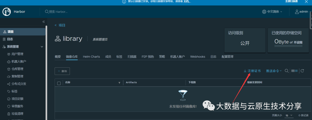Click the 名称 column filter icon
The height and width of the screenshot is (120, 312).
pyautogui.click(x=119, y=83)
